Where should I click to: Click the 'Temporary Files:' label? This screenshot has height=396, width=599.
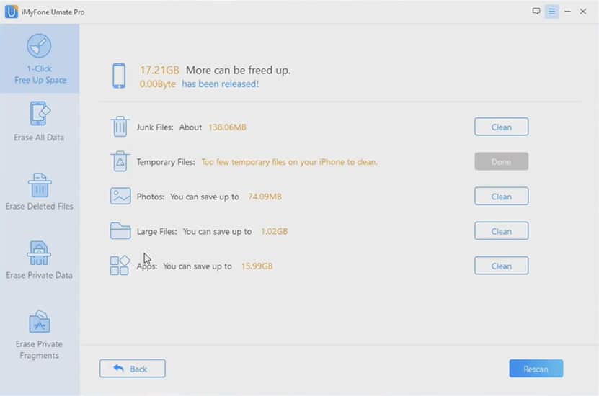(x=166, y=162)
